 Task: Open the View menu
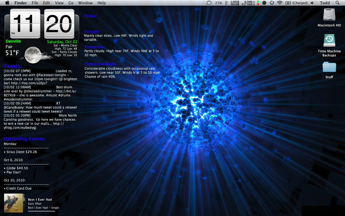(59, 3)
